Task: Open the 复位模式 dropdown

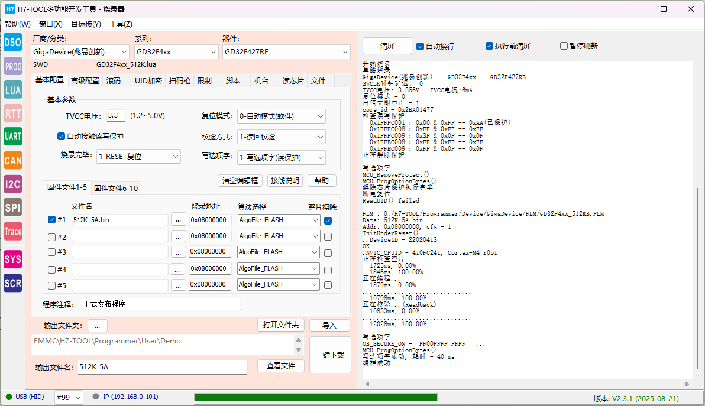Action: 281,116
